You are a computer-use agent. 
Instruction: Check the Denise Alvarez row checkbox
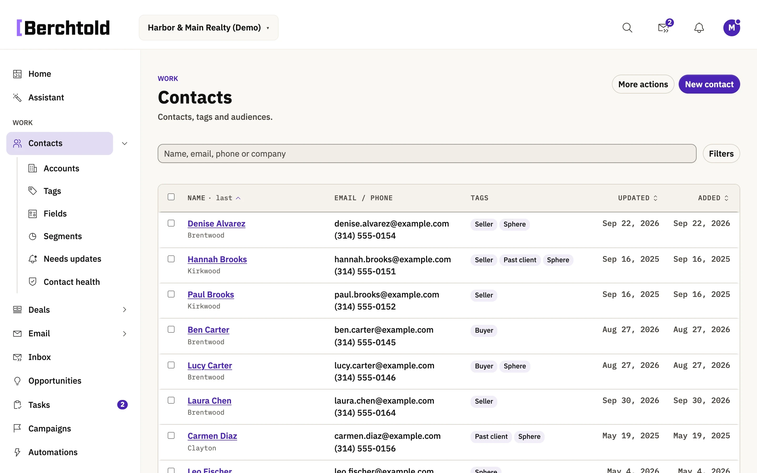tap(171, 223)
